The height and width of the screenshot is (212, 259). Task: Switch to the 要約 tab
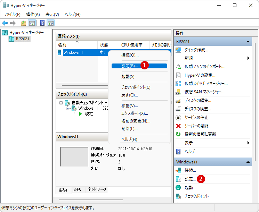pyautogui.click(x=63, y=190)
